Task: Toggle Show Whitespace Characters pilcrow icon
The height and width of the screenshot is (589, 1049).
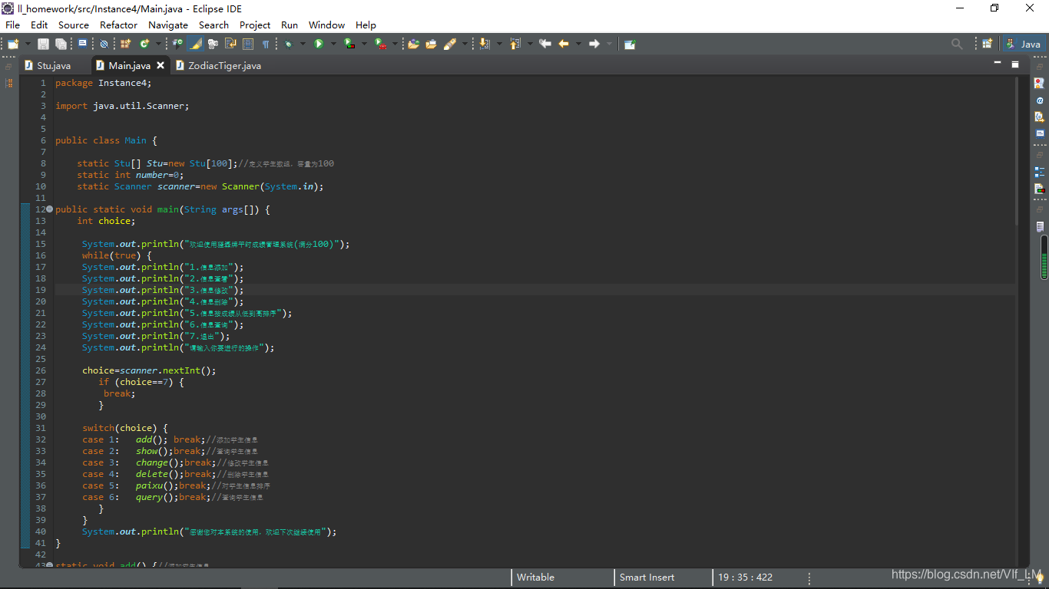Action: [x=266, y=44]
